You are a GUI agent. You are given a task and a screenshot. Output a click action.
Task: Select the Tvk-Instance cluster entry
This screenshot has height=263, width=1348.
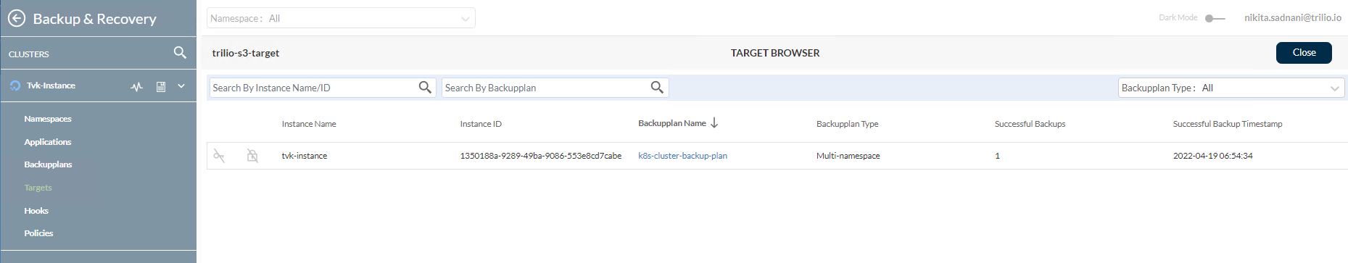[x=51, y=85]
